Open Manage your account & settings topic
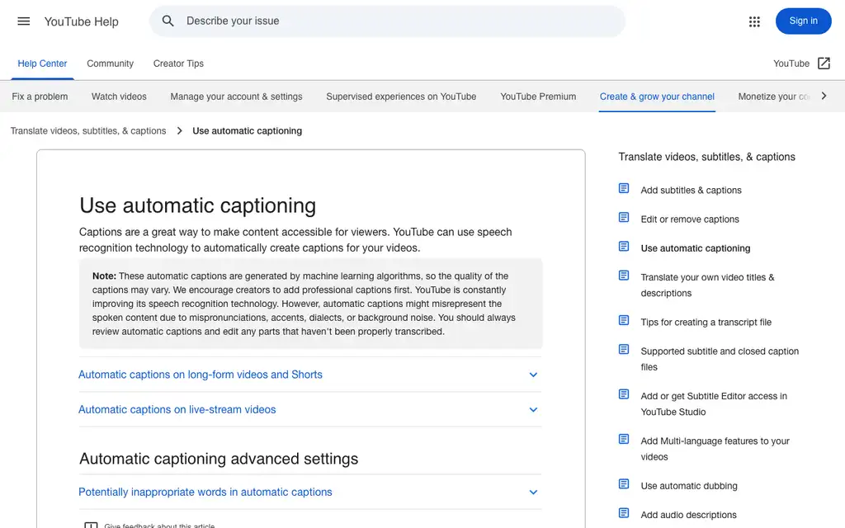Viewport: 845px width, 528px height. [236, 97]
